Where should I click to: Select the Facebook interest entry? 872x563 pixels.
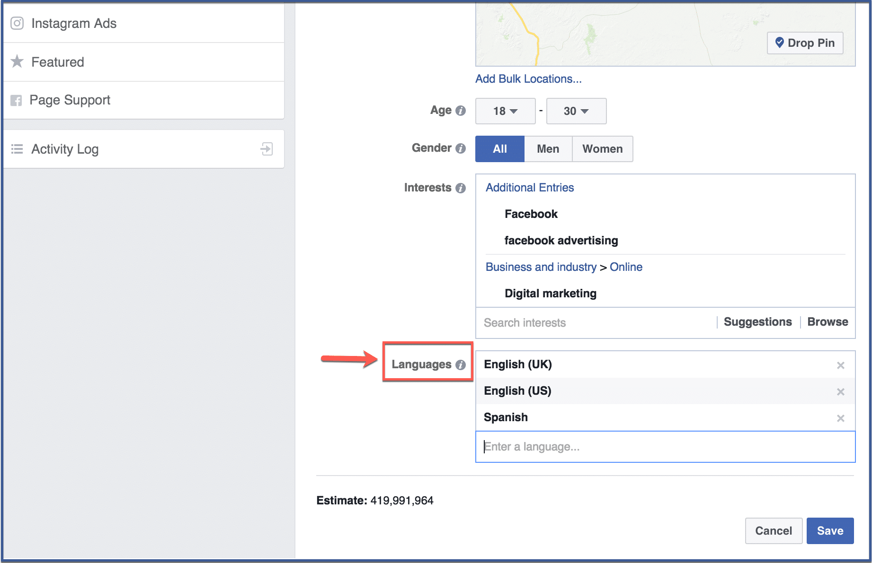pos(531,214)
